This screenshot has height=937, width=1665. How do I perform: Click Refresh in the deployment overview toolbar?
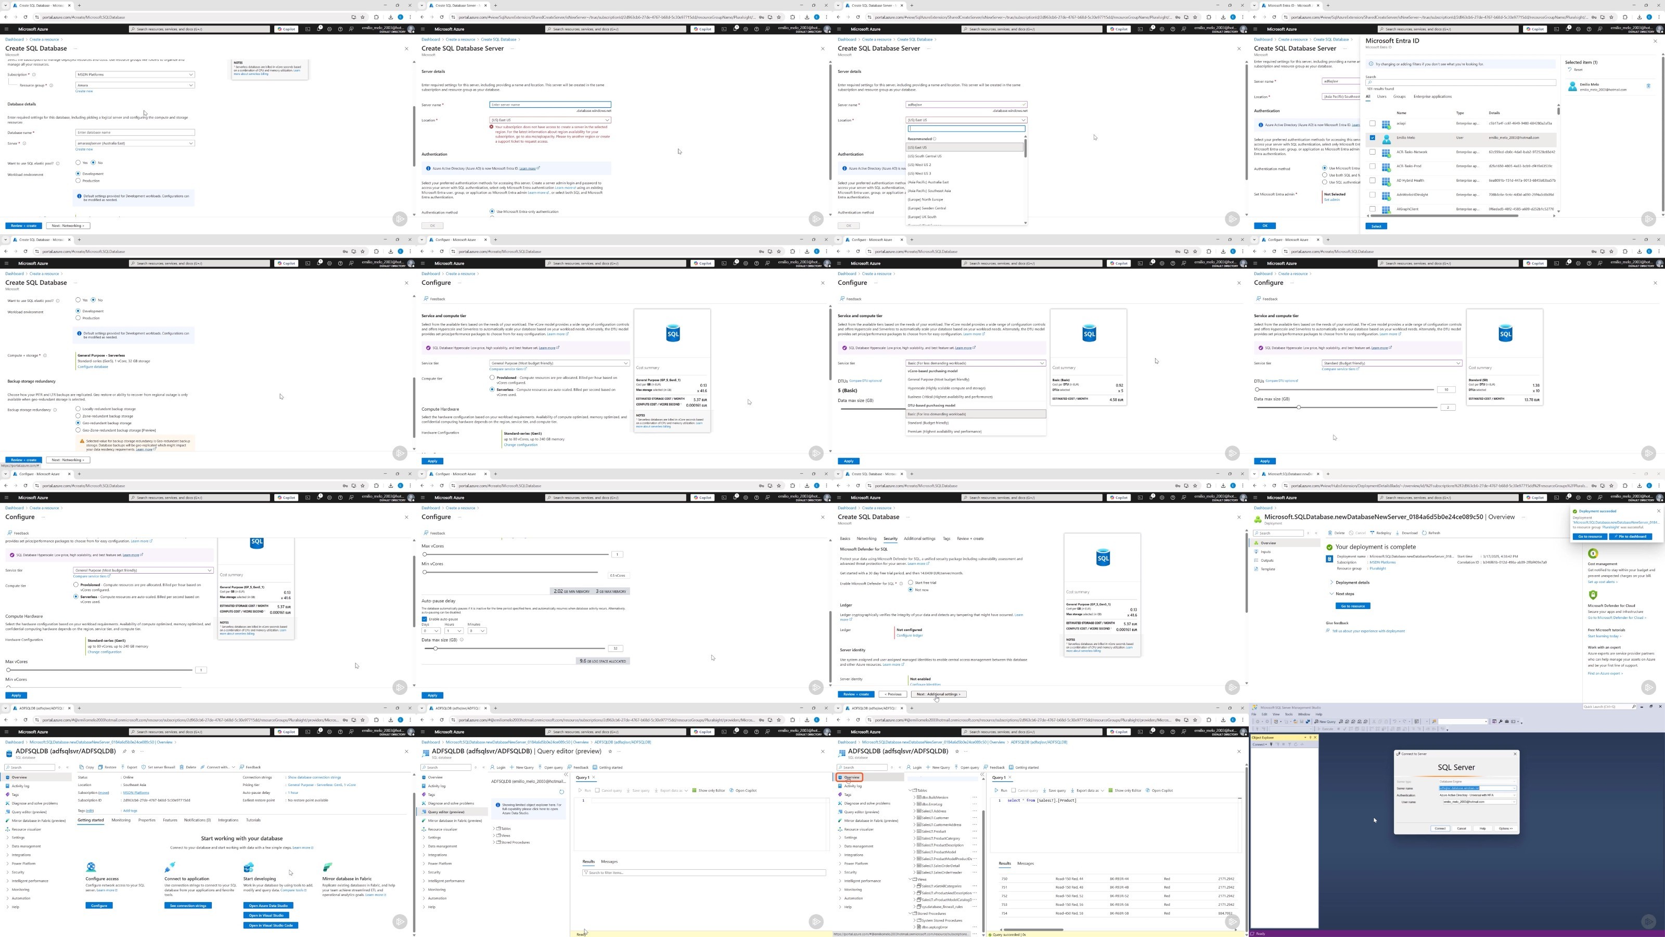[x=1432, y=533]
